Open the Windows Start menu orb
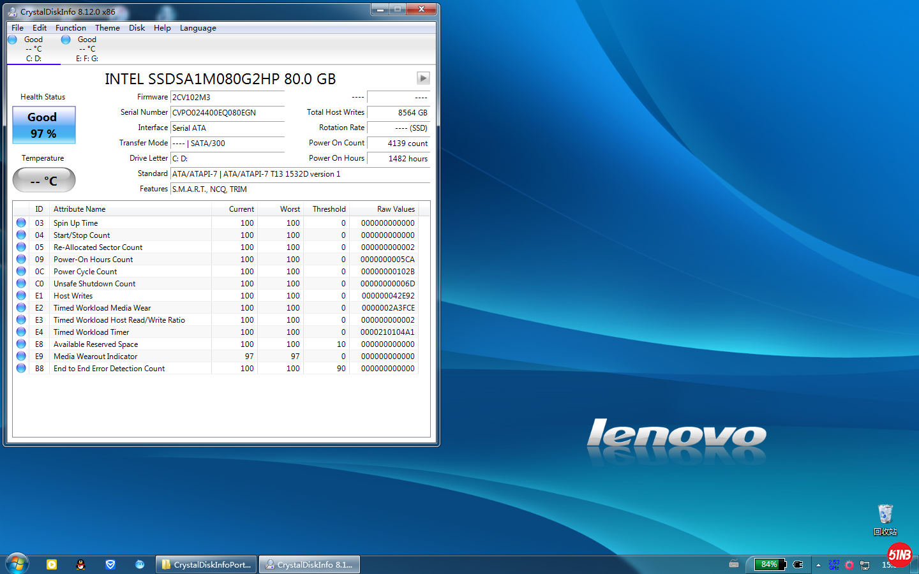 (x=17, y=564)
